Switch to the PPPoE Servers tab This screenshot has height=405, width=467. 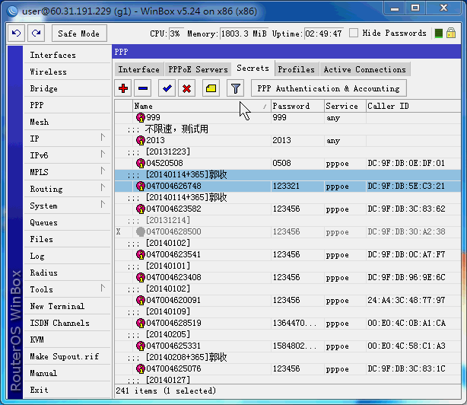click(197, 69)
